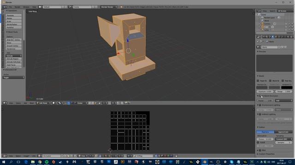Open the UV editor type icon

pos(5,156)
